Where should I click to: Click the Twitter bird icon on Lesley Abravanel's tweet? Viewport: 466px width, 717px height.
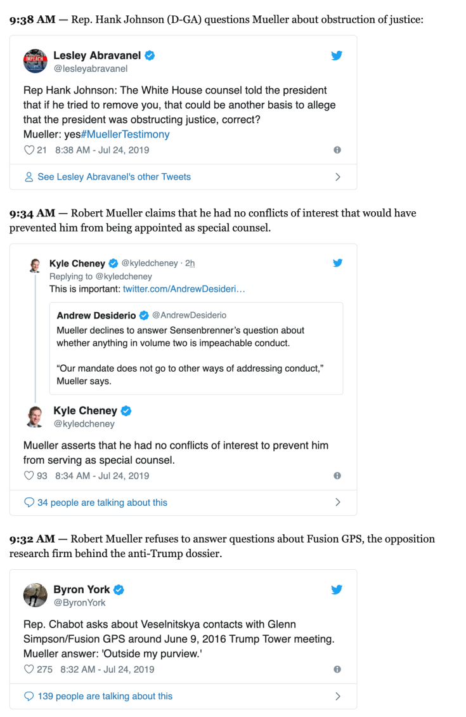point(337,55)
